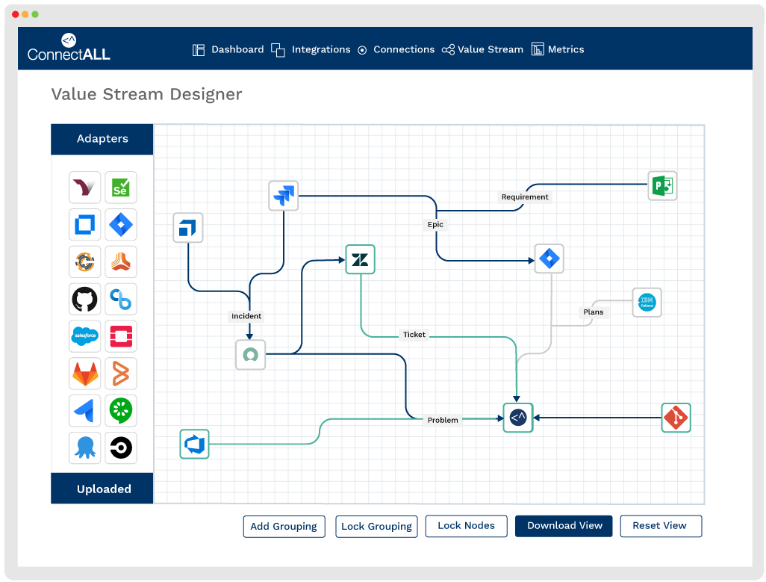
Task: Pick the CircleCI adapter icon
Action: 121,448
